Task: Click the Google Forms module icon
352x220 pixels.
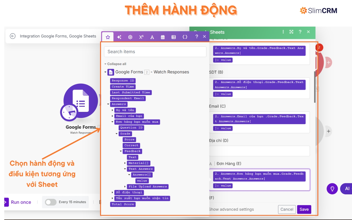Action: coord(81,101)
